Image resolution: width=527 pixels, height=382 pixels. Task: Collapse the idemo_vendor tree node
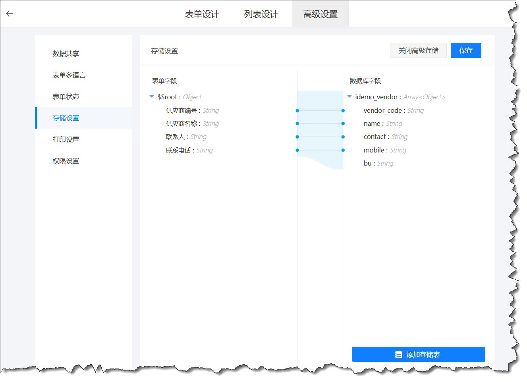coord(349,96)
